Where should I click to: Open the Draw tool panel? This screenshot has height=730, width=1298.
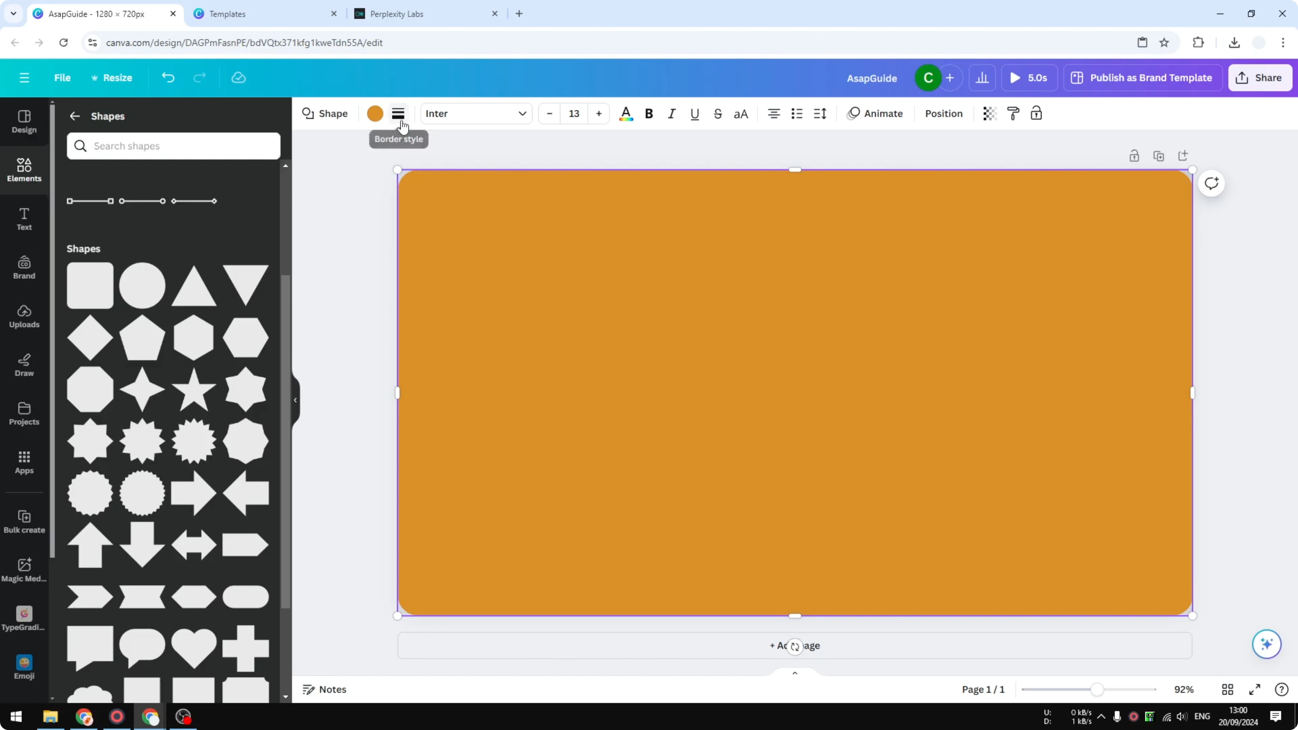coord(24,365)
